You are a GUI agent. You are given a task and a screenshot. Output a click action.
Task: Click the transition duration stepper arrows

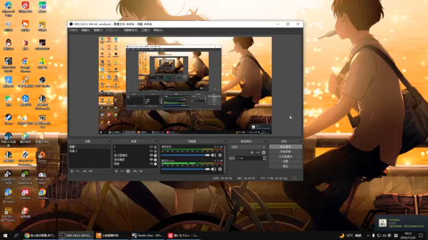[x=264, y=158]
